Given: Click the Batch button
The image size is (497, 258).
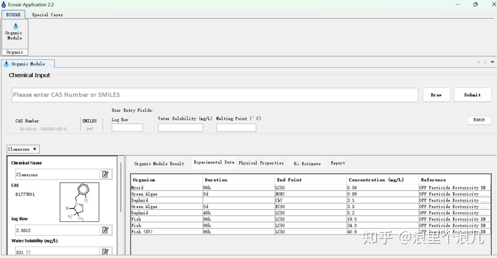Looking at the screenshot, I should (x=479, y=120).
